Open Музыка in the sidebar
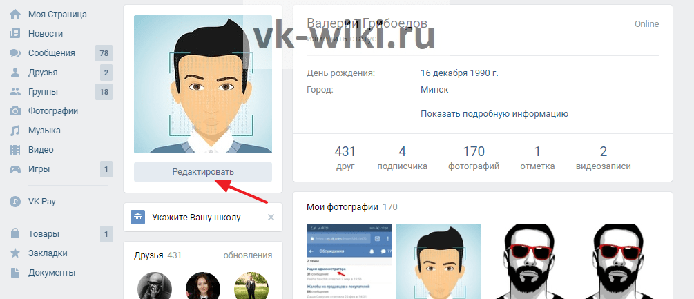 (44, 131)
